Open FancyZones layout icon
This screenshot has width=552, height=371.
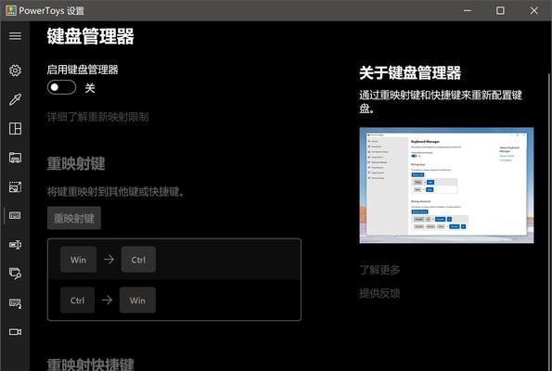15,129
